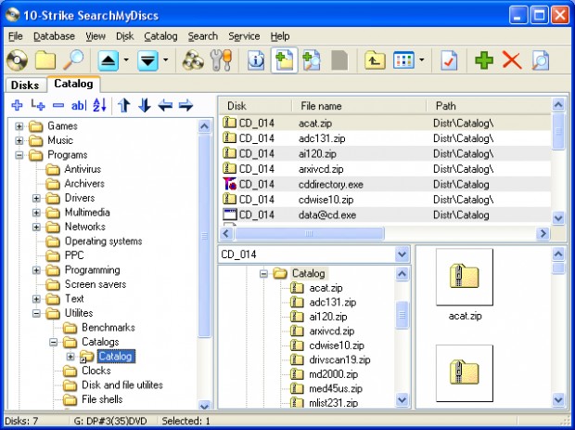Viewport: 575px width, 430px height.
Task: Open the Service menu
Action: tap(244, 36)
